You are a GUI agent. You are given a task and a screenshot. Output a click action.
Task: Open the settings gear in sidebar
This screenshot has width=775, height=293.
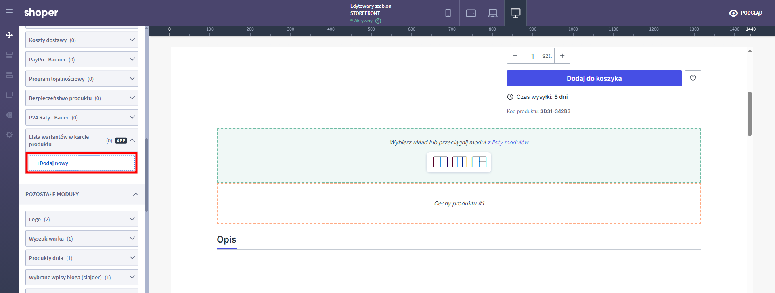tap(9, 135)
